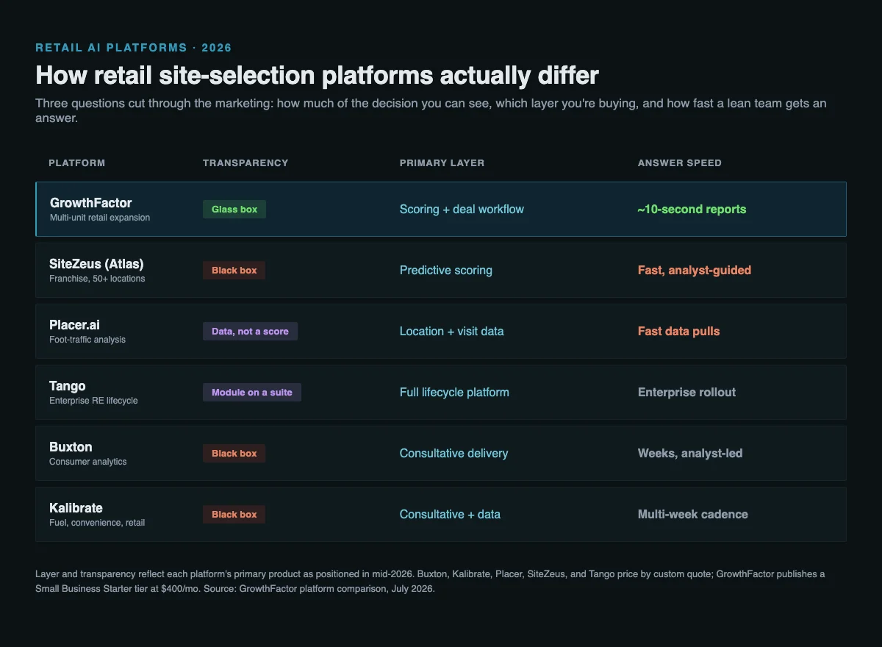Image resolution: width=882 pixels, height=647 pixels.
Task: Click 'Consultative delivery' cell
Action: pyautogui.click(x=453, y=454)
